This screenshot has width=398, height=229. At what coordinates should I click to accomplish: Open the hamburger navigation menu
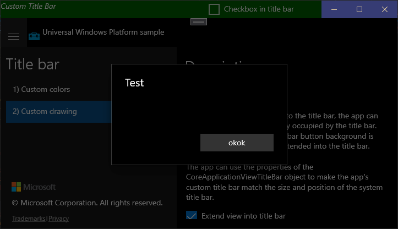tap(14, 36)
